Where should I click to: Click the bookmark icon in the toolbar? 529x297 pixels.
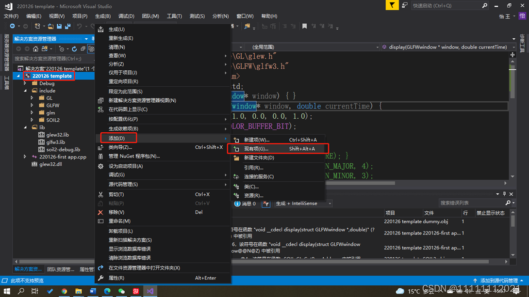coord(304,27)
